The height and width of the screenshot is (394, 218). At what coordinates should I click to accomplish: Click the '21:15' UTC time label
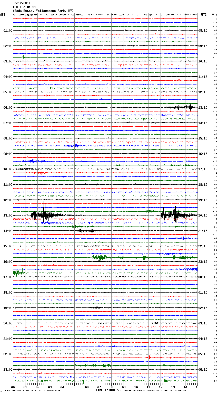pyautogui.click(x=203, y=231)
